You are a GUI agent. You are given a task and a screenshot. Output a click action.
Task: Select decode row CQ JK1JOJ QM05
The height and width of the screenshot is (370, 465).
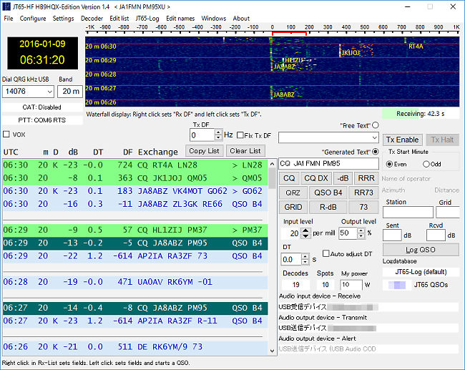point(135,178)
